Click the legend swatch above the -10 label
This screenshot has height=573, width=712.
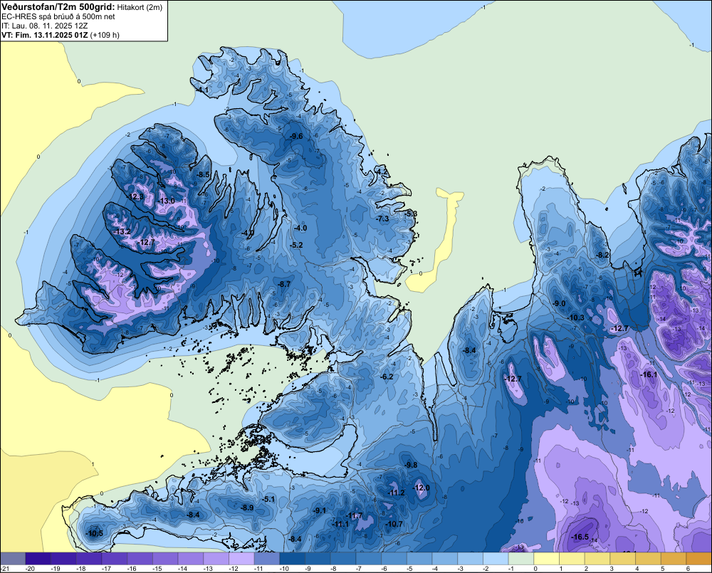click(x=293, y=559)
